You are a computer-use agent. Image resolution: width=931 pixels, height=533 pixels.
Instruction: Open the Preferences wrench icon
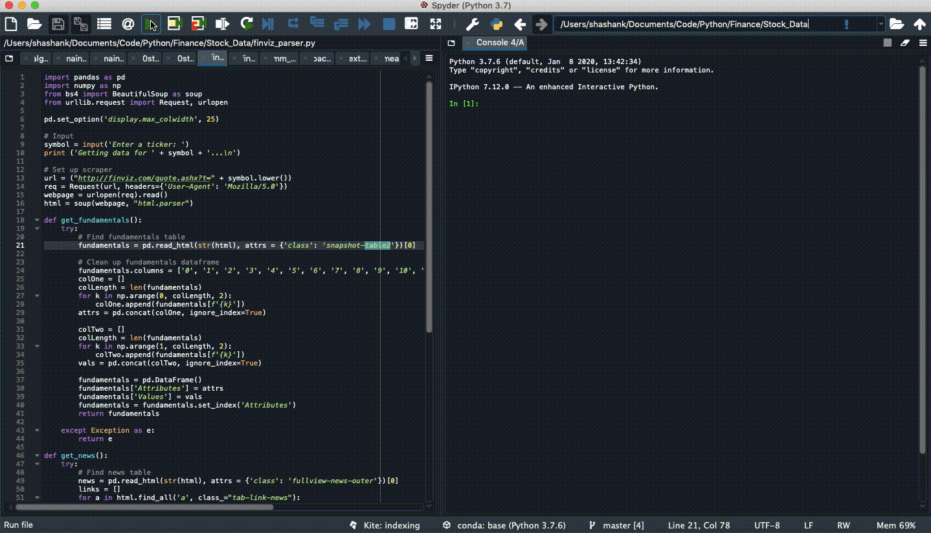pos(473,24)
